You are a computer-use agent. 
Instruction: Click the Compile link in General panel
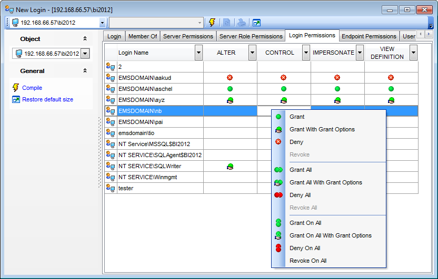tap(32, 88)
